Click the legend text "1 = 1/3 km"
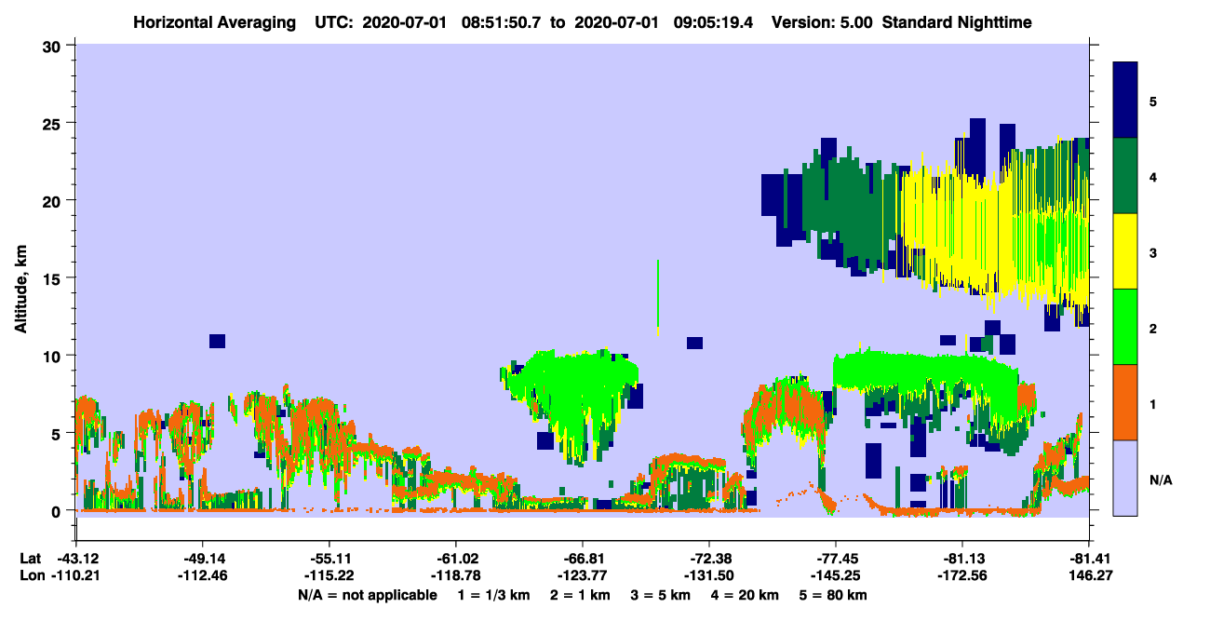Image resolution: width=1210 pixels, height=621 pixels. [494, 595]
